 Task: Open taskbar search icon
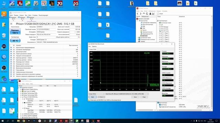coord(8,121)
